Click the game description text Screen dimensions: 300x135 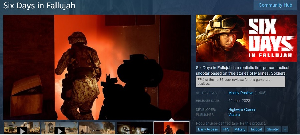(243, 70)
